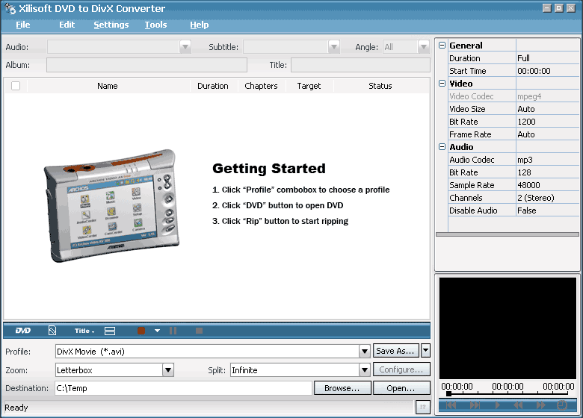Click the Duration column header
Screen dimensions: 583x418
213,86
